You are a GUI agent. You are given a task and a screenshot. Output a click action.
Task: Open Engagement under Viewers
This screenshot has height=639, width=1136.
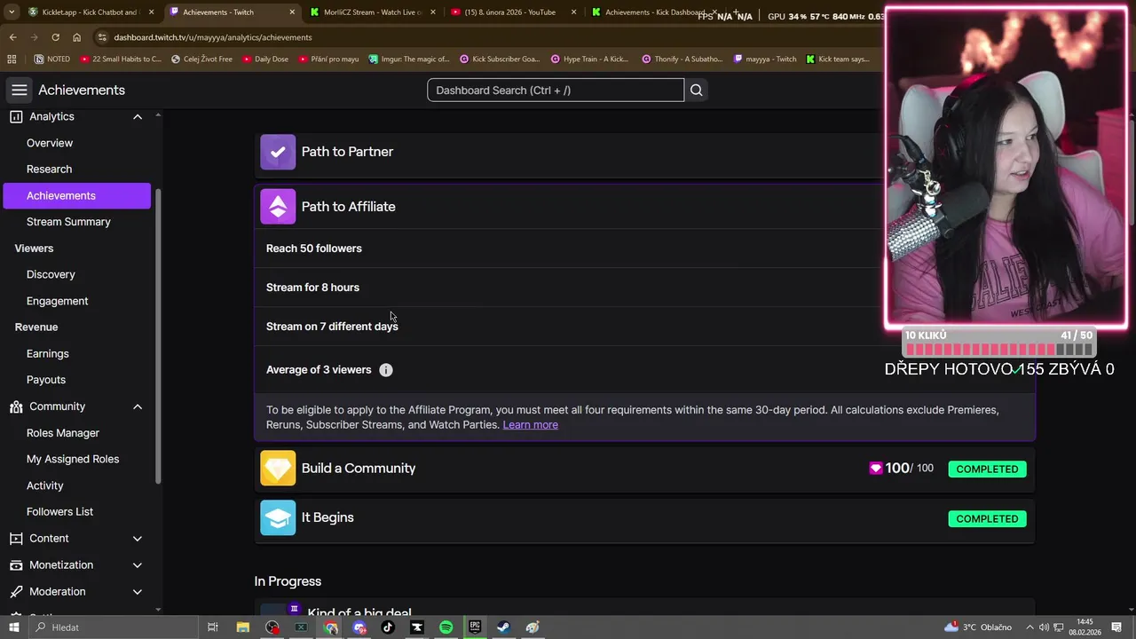57,302
